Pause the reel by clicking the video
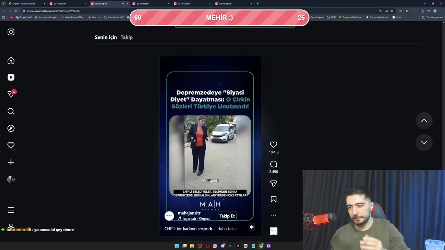The width and height of the screenshot is (445, 250). click(x=210, y=146)
